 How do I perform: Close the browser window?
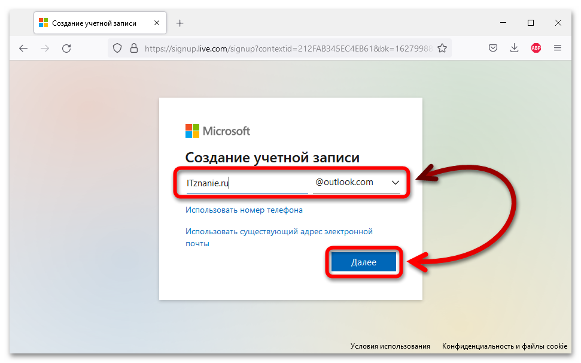point(558,23)
